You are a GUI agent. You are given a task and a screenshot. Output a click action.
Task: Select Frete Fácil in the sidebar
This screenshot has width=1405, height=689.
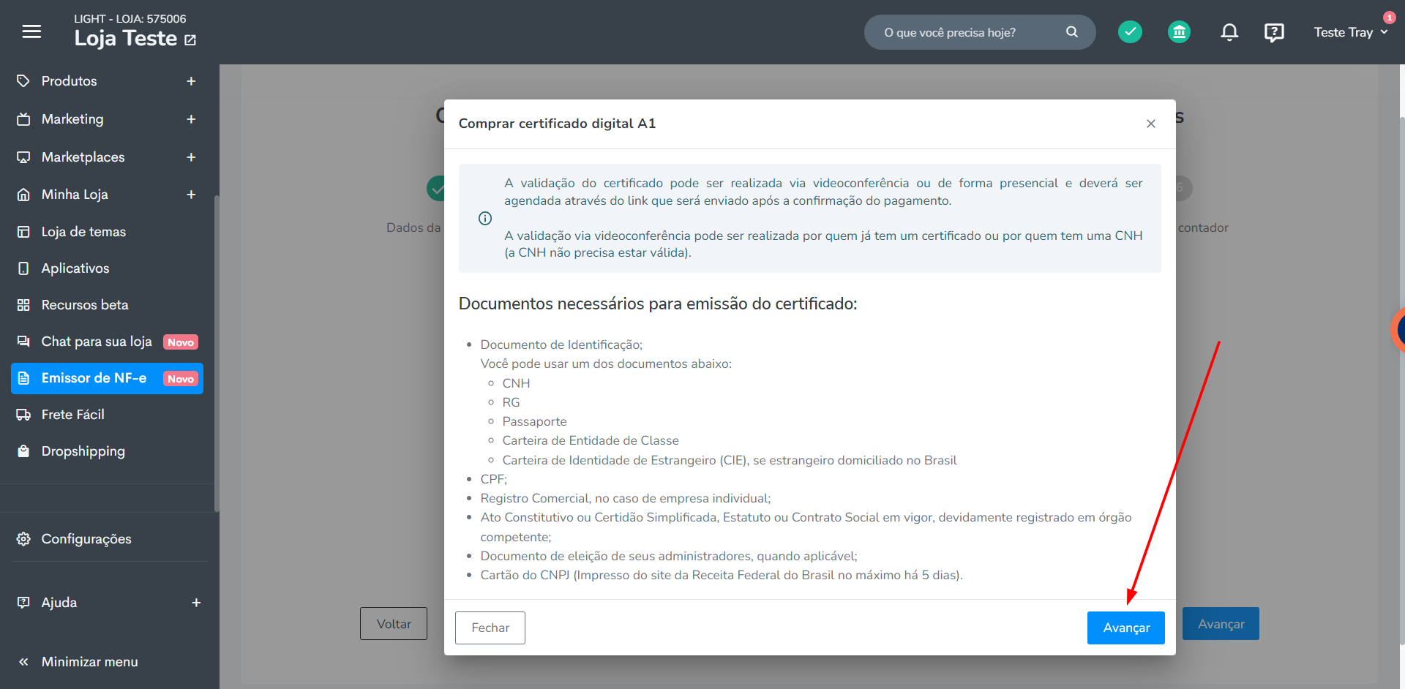click(73, 415)
